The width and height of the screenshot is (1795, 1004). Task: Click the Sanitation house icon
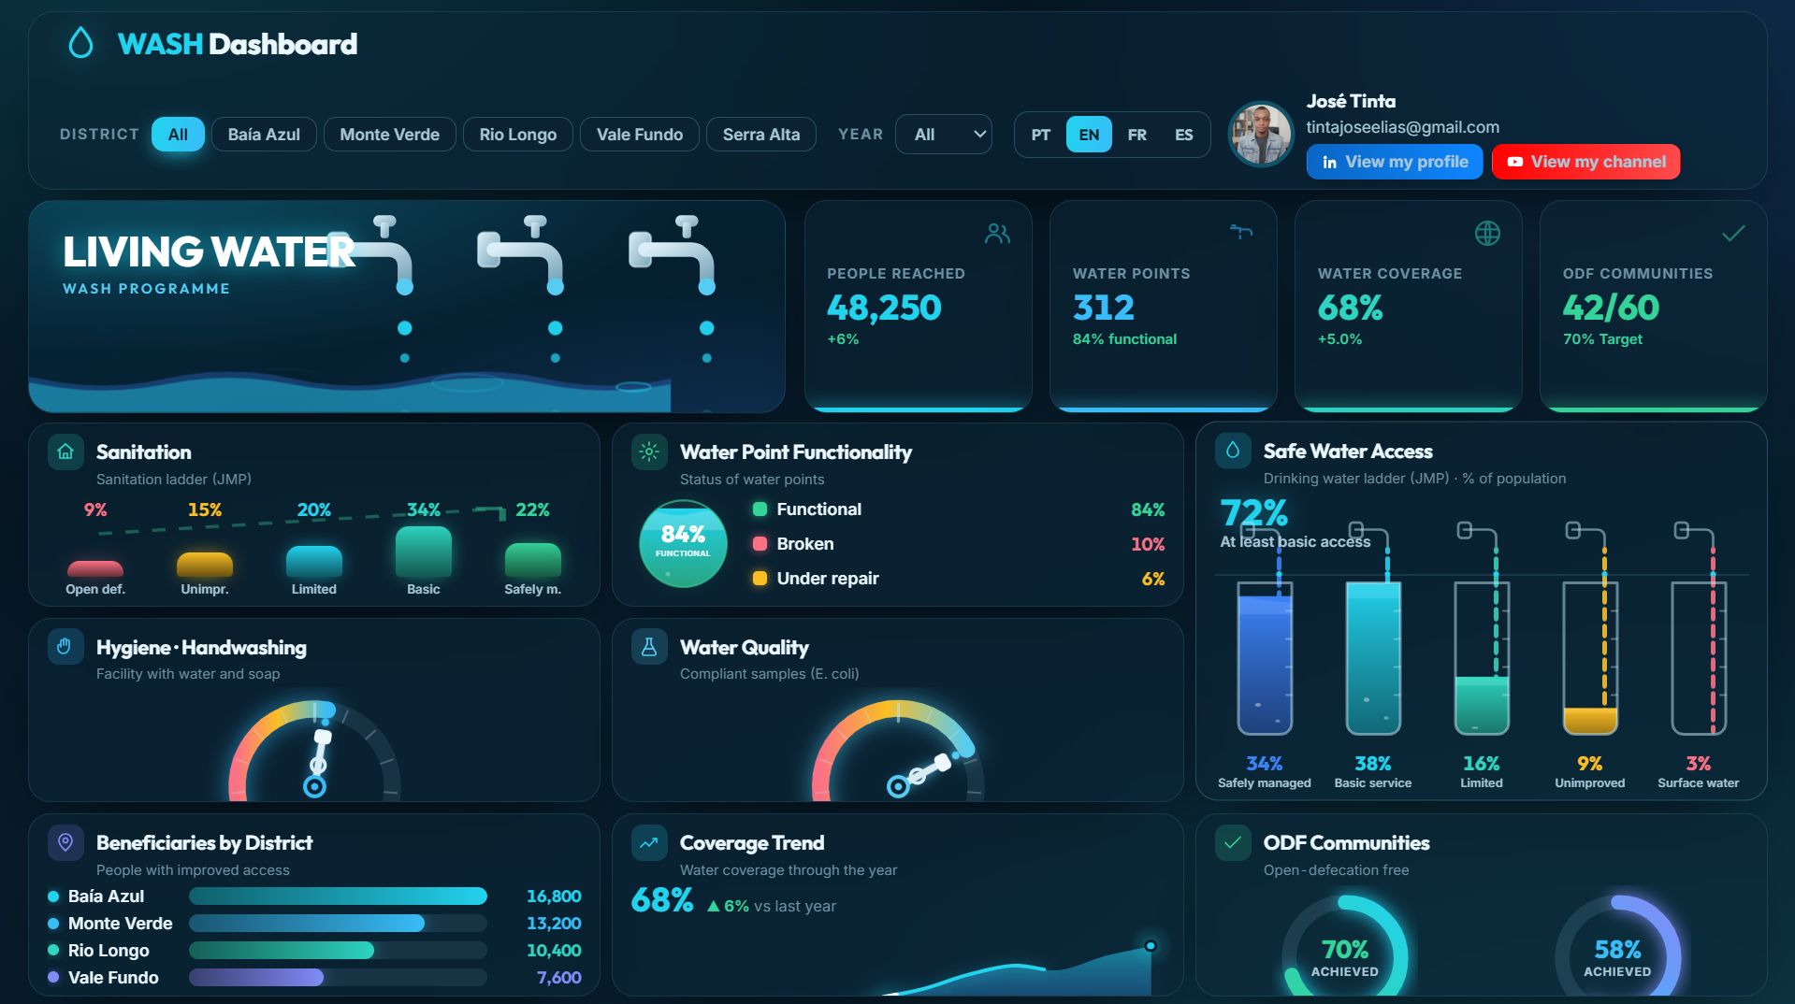tap(65, 452)
